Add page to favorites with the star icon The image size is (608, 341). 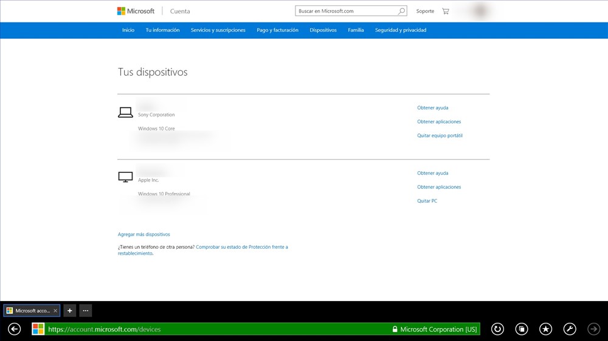(x=545, y=329)
